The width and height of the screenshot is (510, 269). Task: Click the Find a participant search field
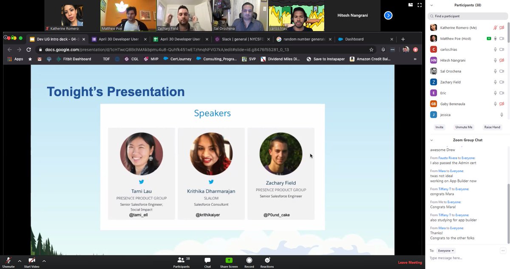click(x=467, y=16)
